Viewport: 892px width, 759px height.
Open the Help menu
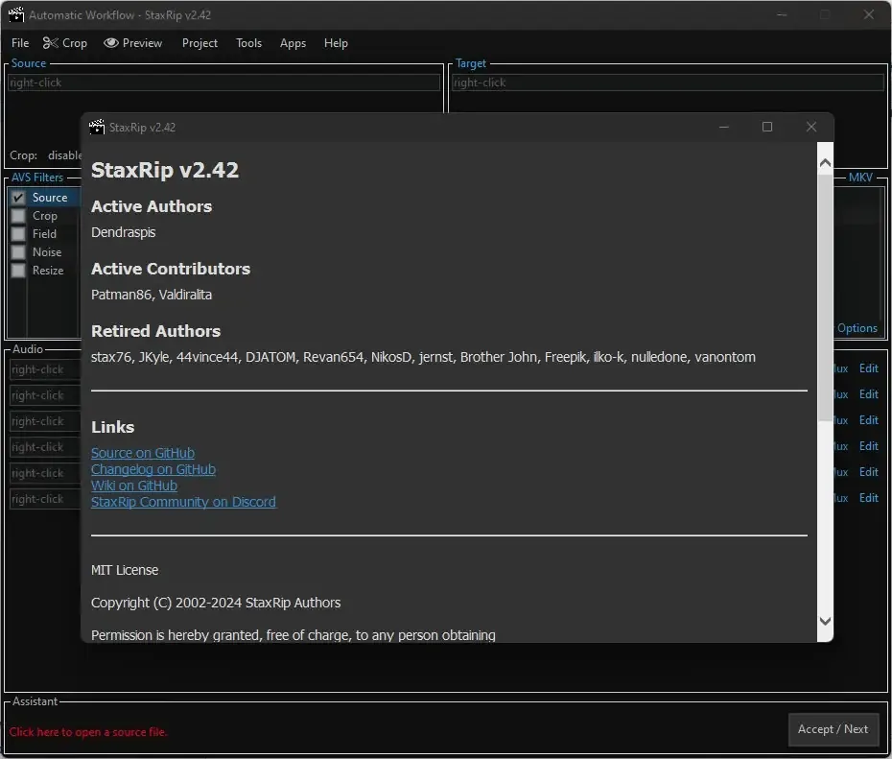[336, 43]
